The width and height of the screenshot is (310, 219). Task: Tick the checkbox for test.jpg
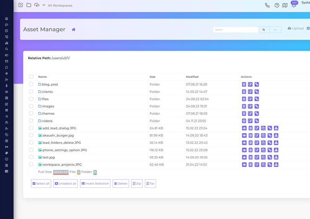[x=31, y=157]
